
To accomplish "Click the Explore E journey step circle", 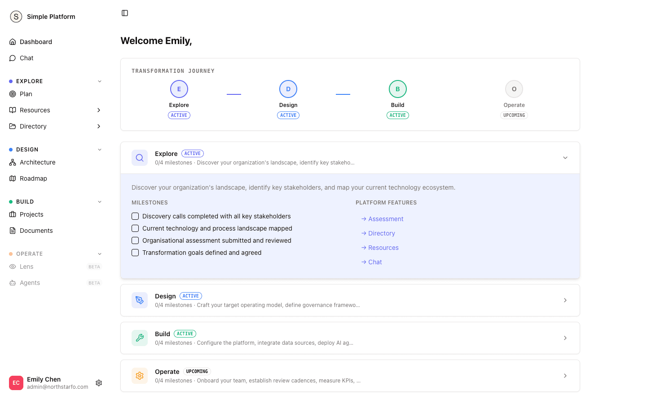I will pos(179,89).
